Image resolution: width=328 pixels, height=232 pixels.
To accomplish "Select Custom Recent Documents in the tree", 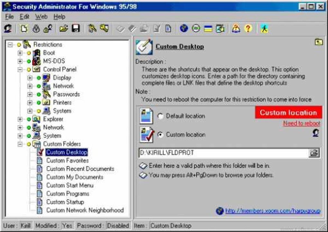I will [80, 169].
